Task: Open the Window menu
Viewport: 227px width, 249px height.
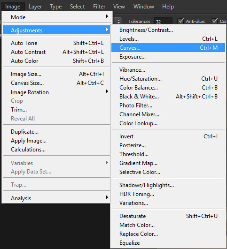Action: [144, 7]
